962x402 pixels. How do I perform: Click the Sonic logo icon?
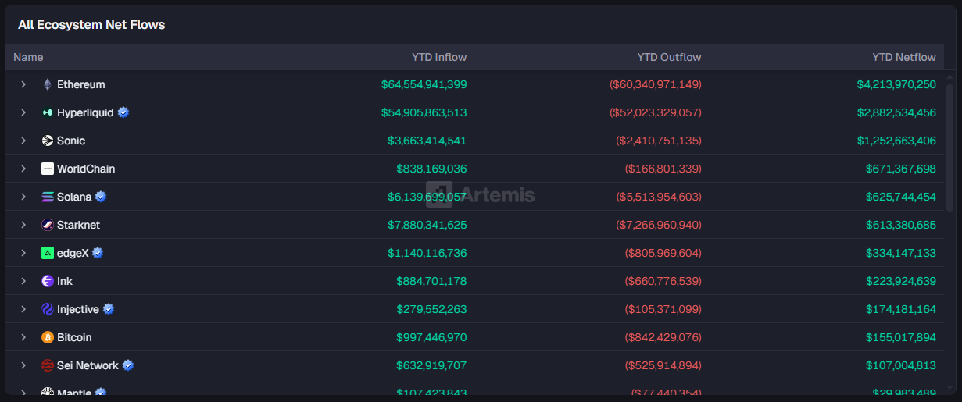(48, 141)
